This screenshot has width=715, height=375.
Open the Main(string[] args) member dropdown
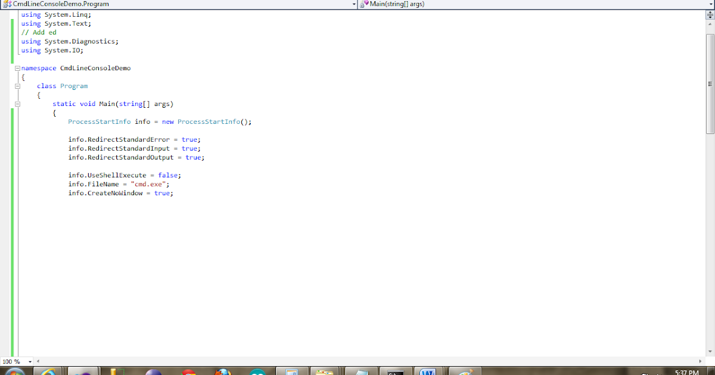(x=710, y=4)
